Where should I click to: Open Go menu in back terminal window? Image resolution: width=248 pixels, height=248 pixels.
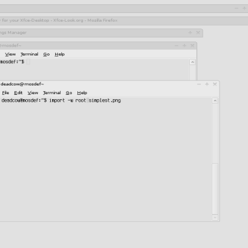point(46,54)
